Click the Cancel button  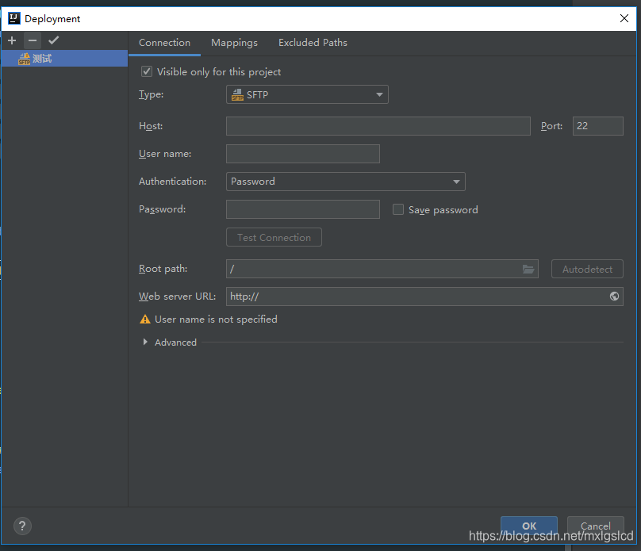coord(596,526)
